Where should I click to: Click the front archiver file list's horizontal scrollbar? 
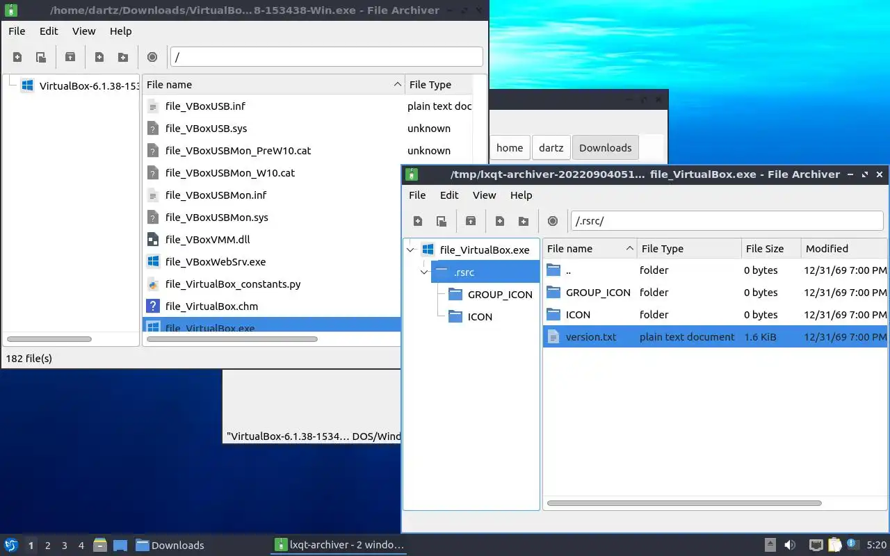pyautogui.click(x=684, y=503)
